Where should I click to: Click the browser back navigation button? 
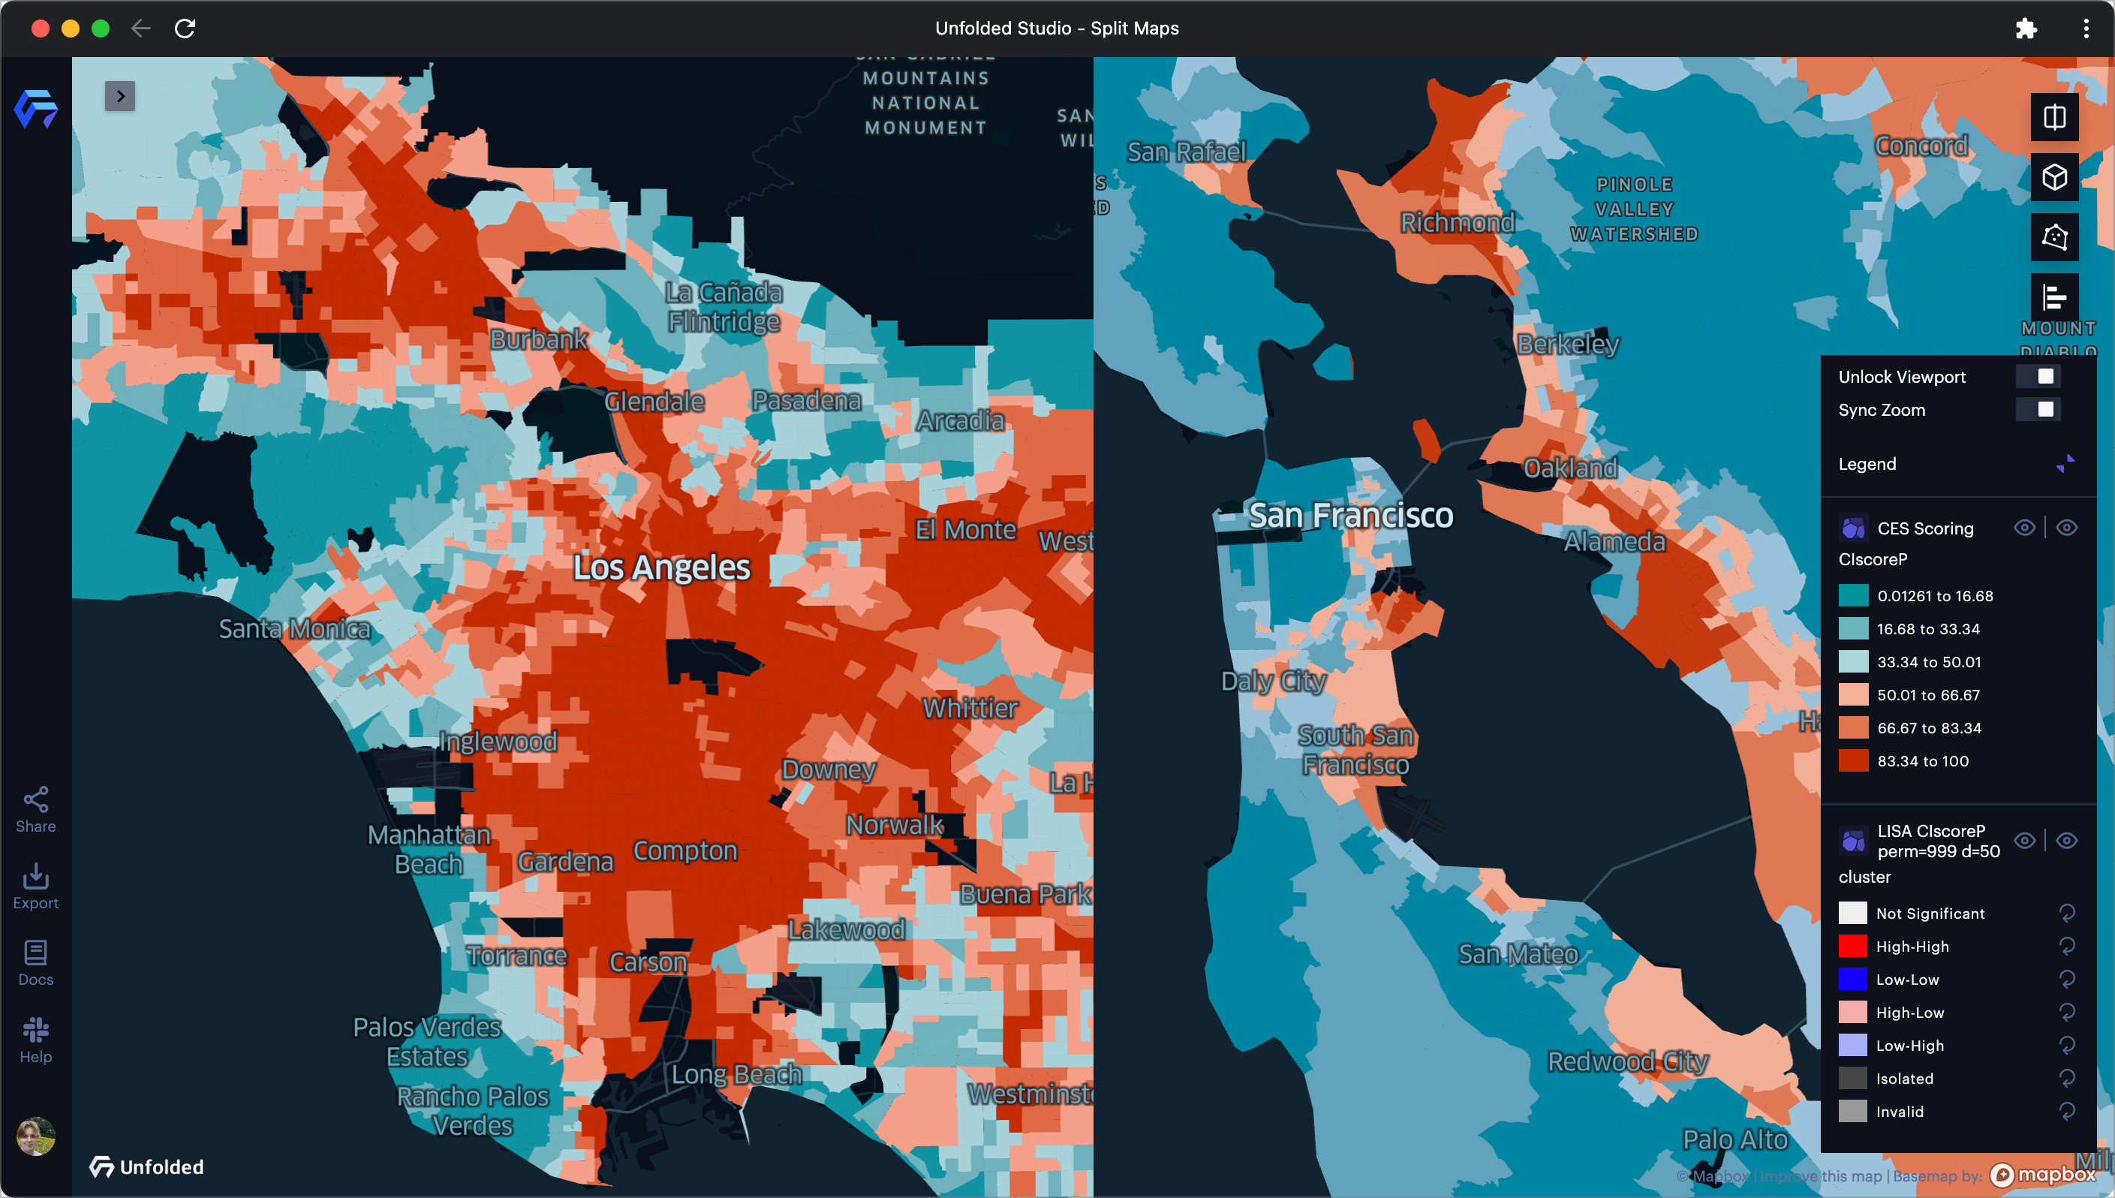140,26
